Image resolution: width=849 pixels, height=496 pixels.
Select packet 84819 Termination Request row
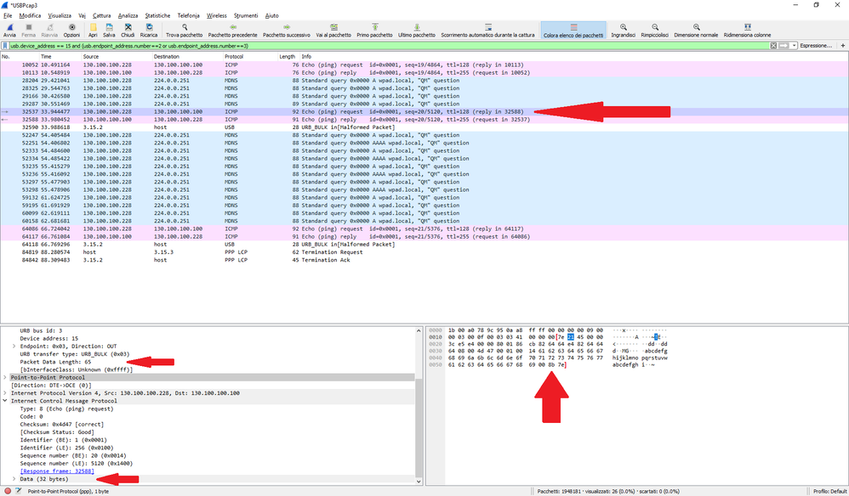point(424,252)
